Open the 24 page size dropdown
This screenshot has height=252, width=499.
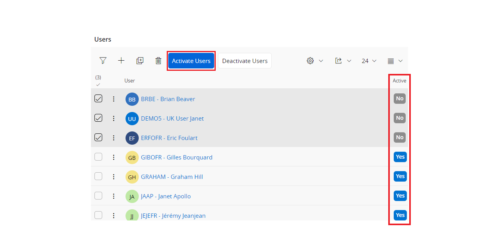click(369, 61)
